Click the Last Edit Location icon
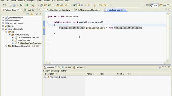 (101, 5)
